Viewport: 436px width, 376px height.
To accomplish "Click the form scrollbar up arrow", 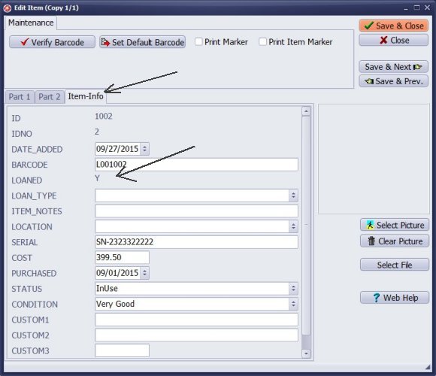I will coord(306,111).
